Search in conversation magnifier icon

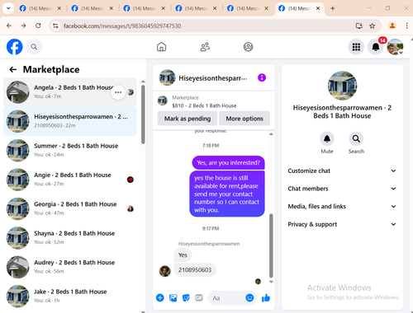tap(356, 138)
